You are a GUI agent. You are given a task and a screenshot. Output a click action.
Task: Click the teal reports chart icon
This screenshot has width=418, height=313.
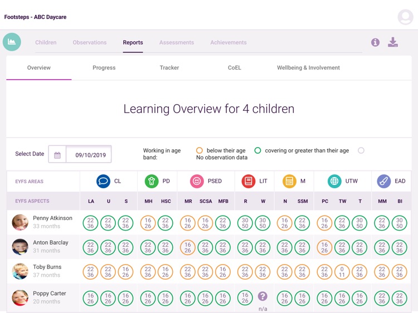[12, 42]
